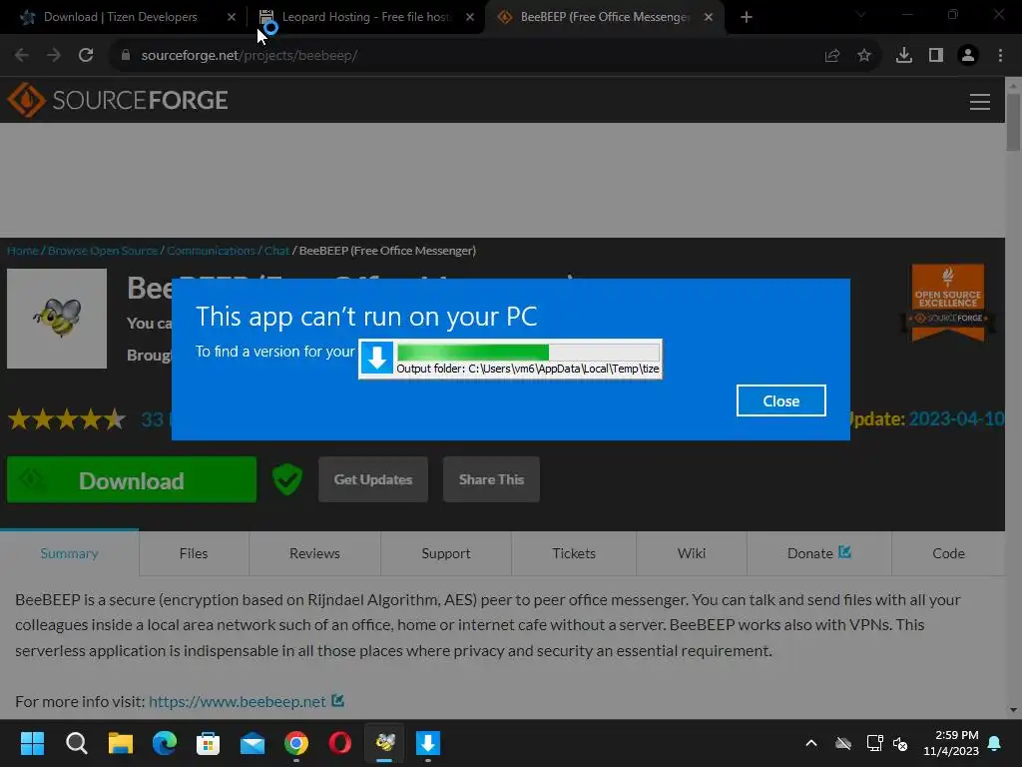Open Chrome three-dot menu
The image size is (1022, 767).
tap(1000, 56)
